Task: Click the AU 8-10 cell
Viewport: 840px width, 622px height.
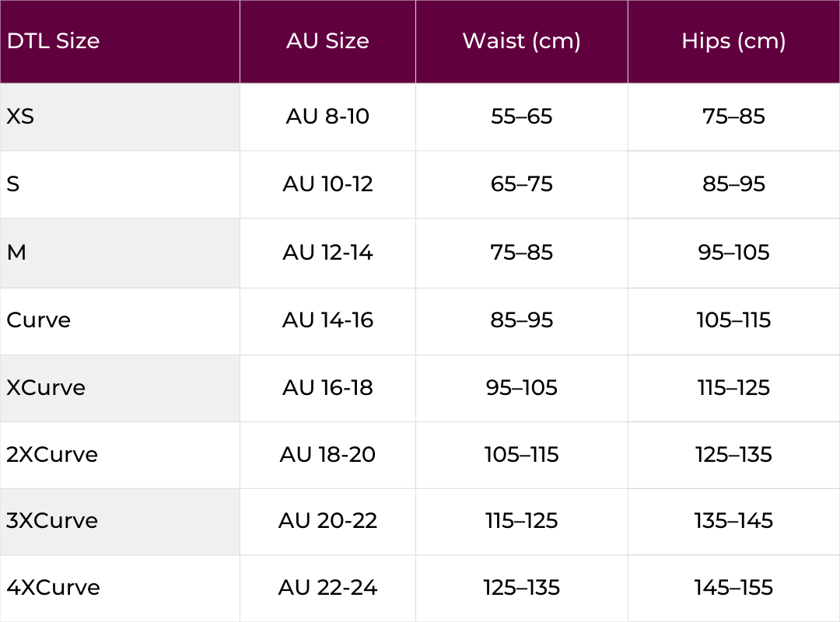Action: [327, 117]
